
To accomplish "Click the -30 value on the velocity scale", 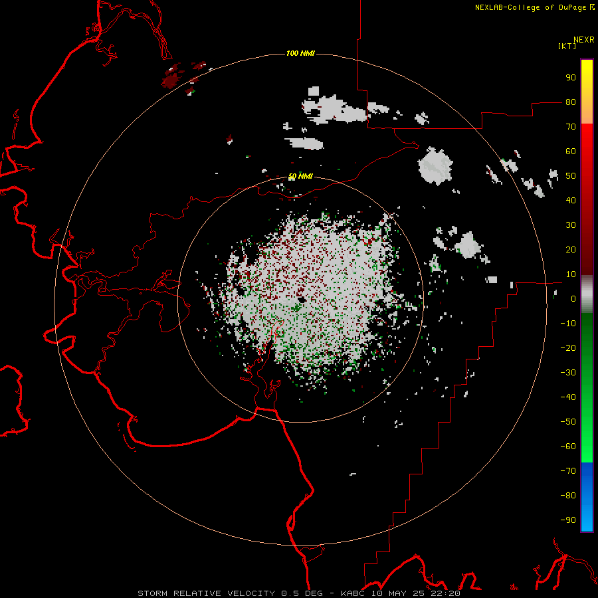I will coord(568,373).
